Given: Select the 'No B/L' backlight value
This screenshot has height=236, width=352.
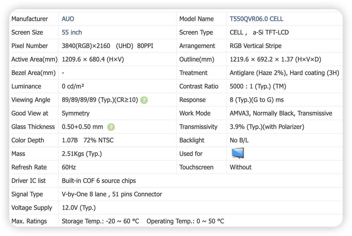Looking at the screenshot, I should [239, 140].
